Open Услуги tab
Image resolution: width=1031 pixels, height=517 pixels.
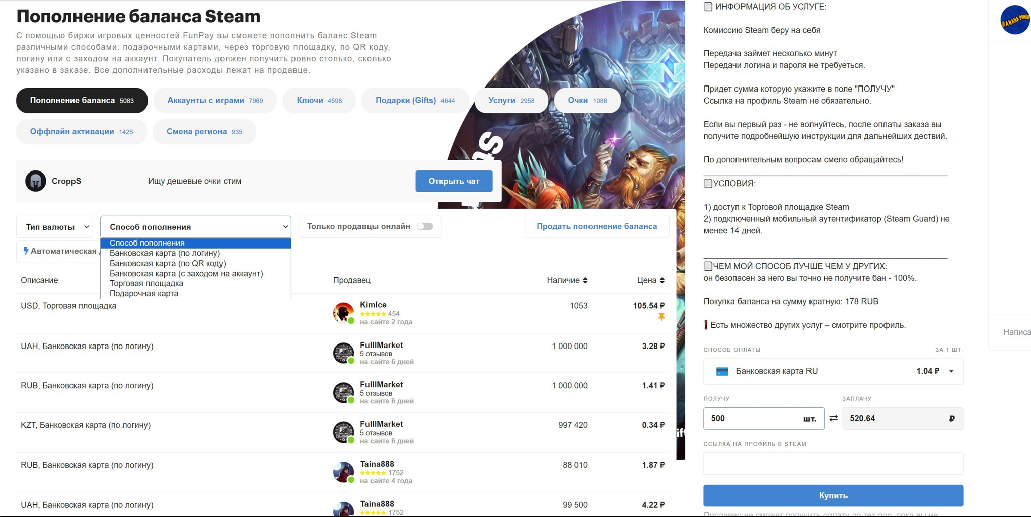tap(511, 101)
